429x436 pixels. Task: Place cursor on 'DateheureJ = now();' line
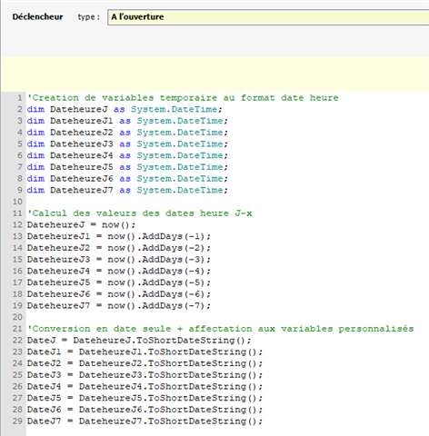pos(81,225)
